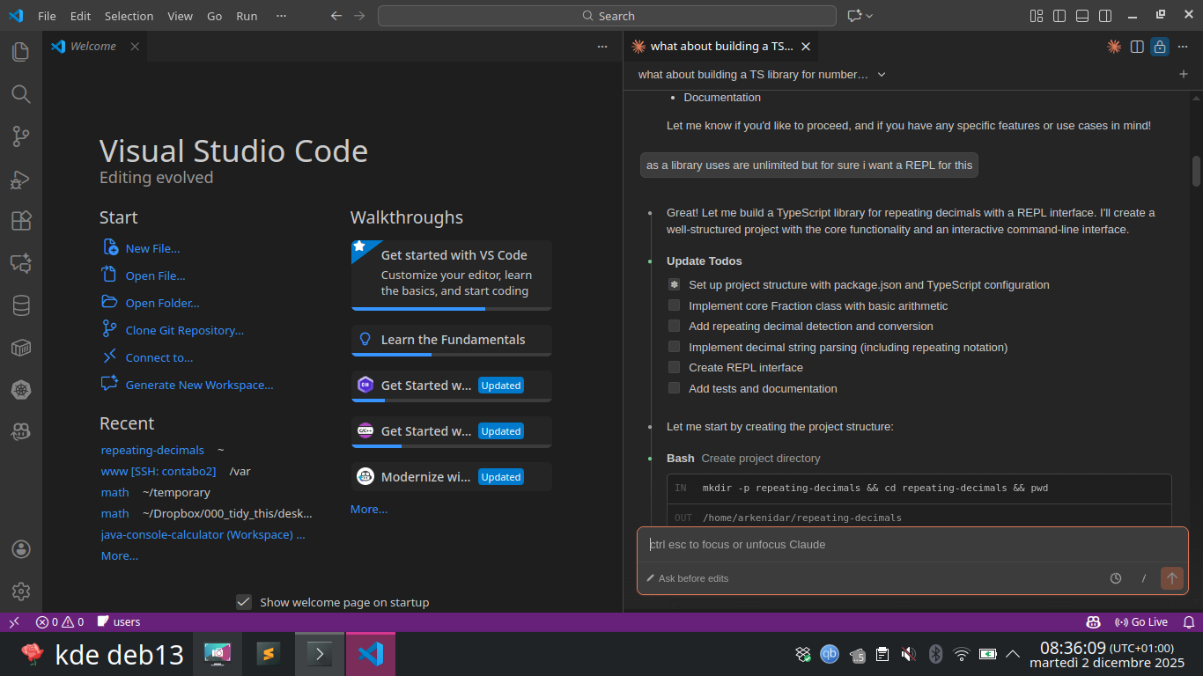Click the Accounts icon in activity bar
Image resolution: width=1203 pixels, height=676 pixels.
(x=20, y=549)
